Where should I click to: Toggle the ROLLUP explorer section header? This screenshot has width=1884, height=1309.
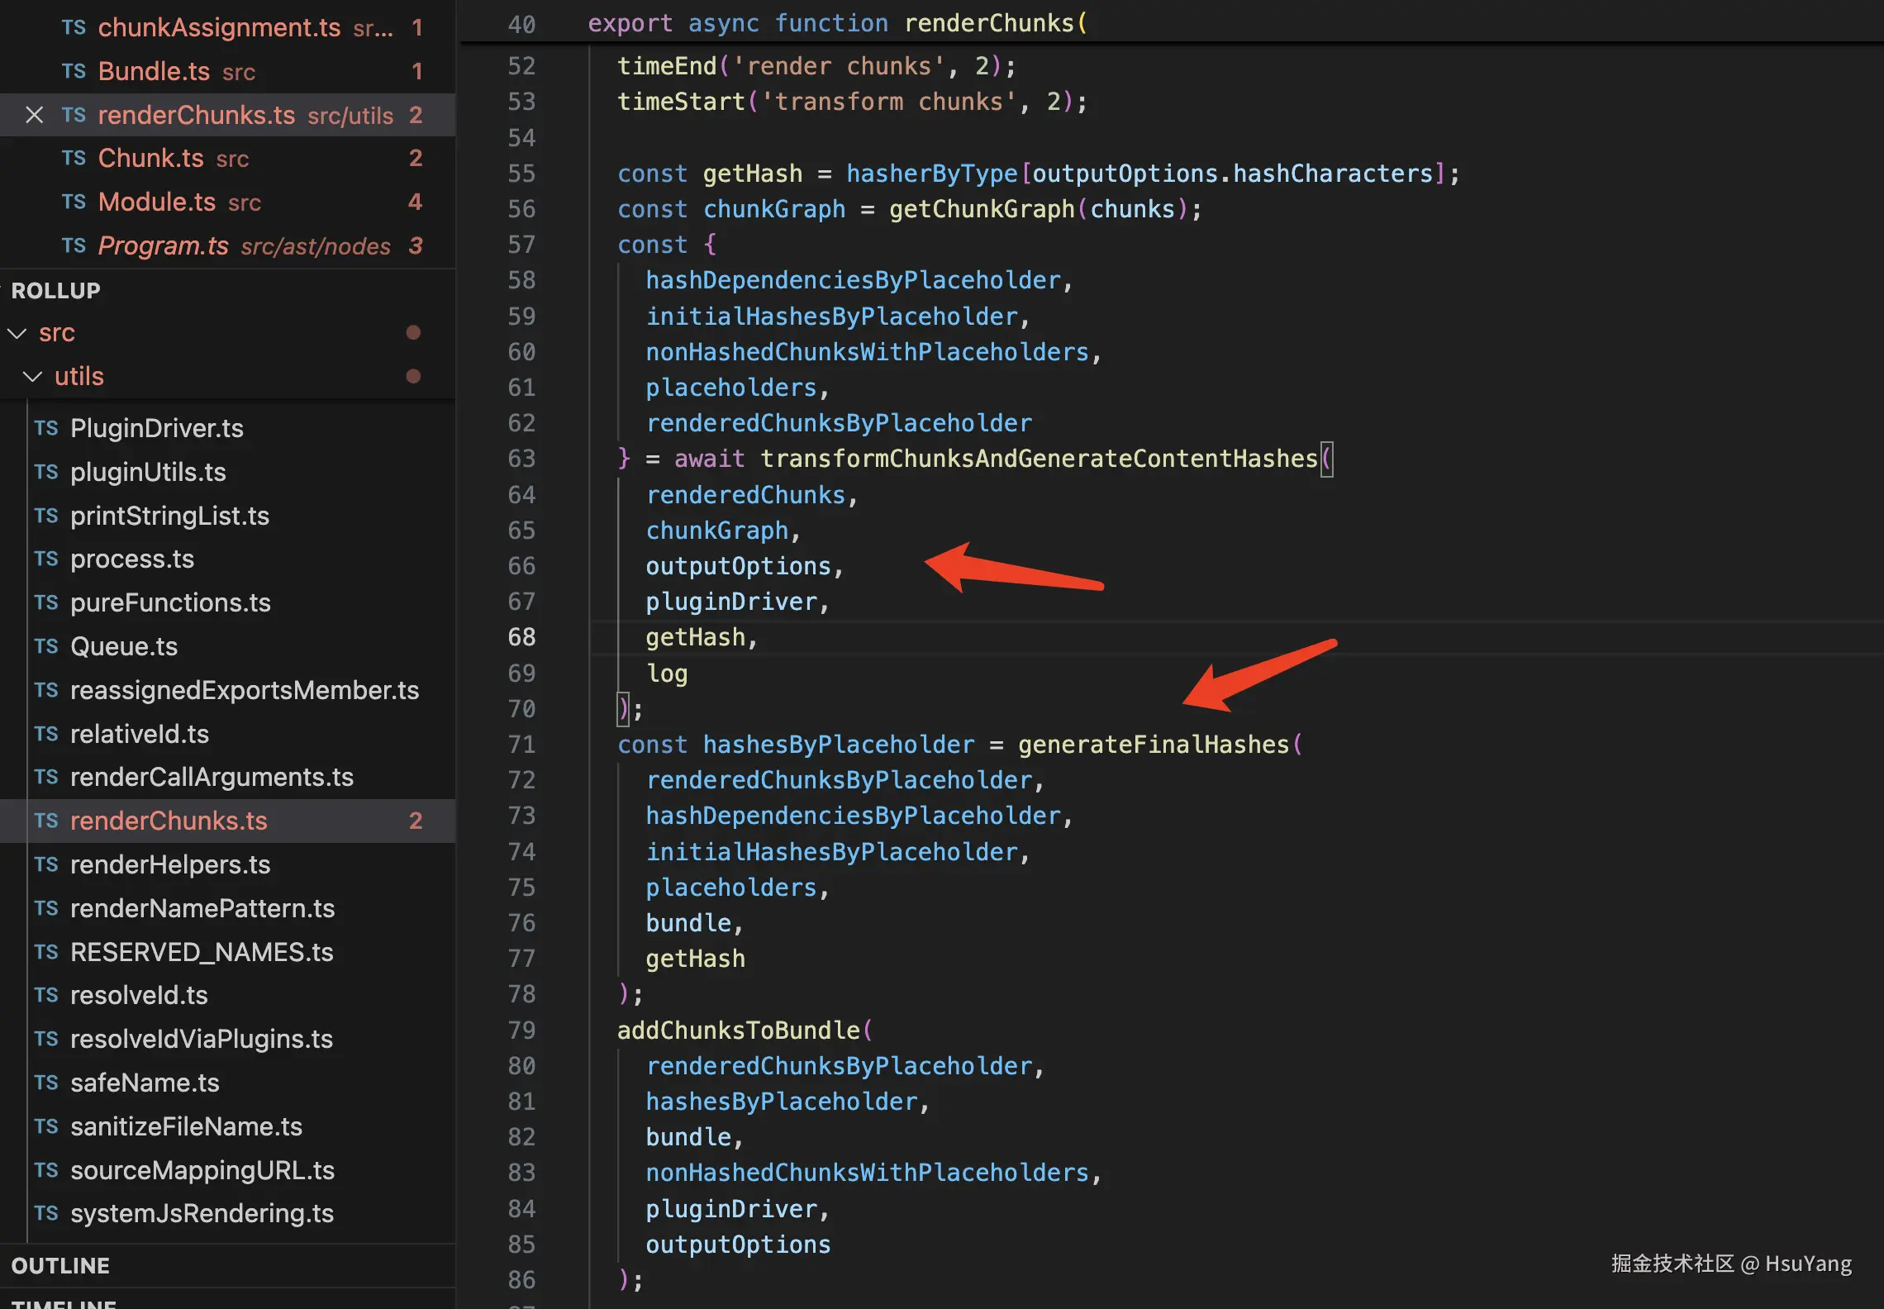click(x=55, y=291)
